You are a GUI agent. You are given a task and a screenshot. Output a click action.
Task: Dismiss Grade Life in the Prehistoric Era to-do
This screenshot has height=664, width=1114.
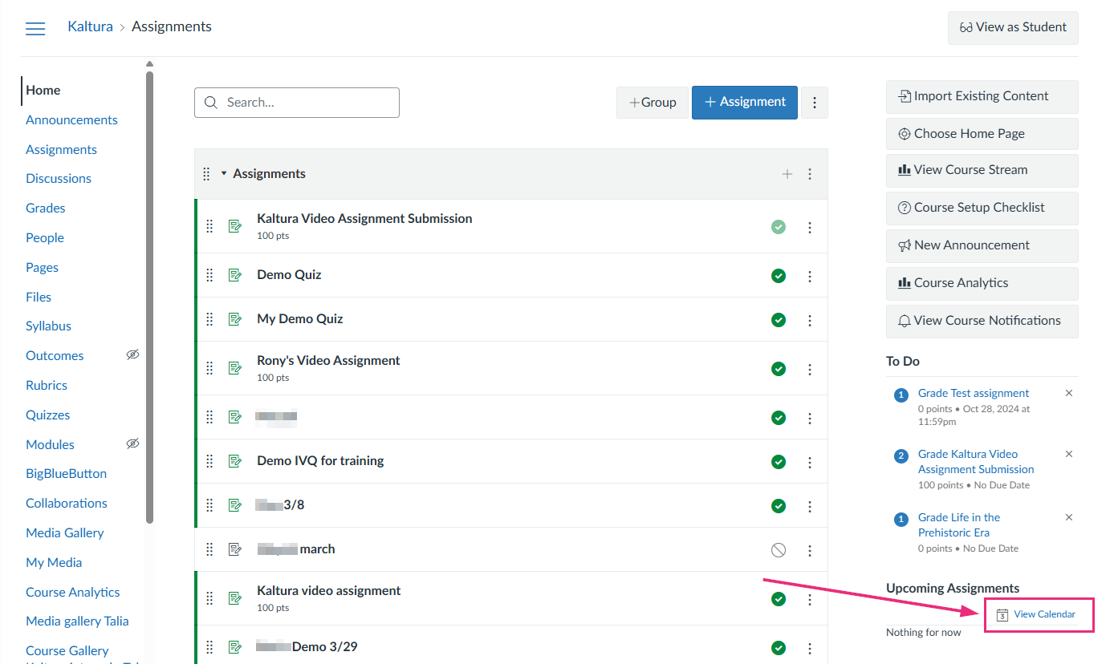pos(1069,517)
